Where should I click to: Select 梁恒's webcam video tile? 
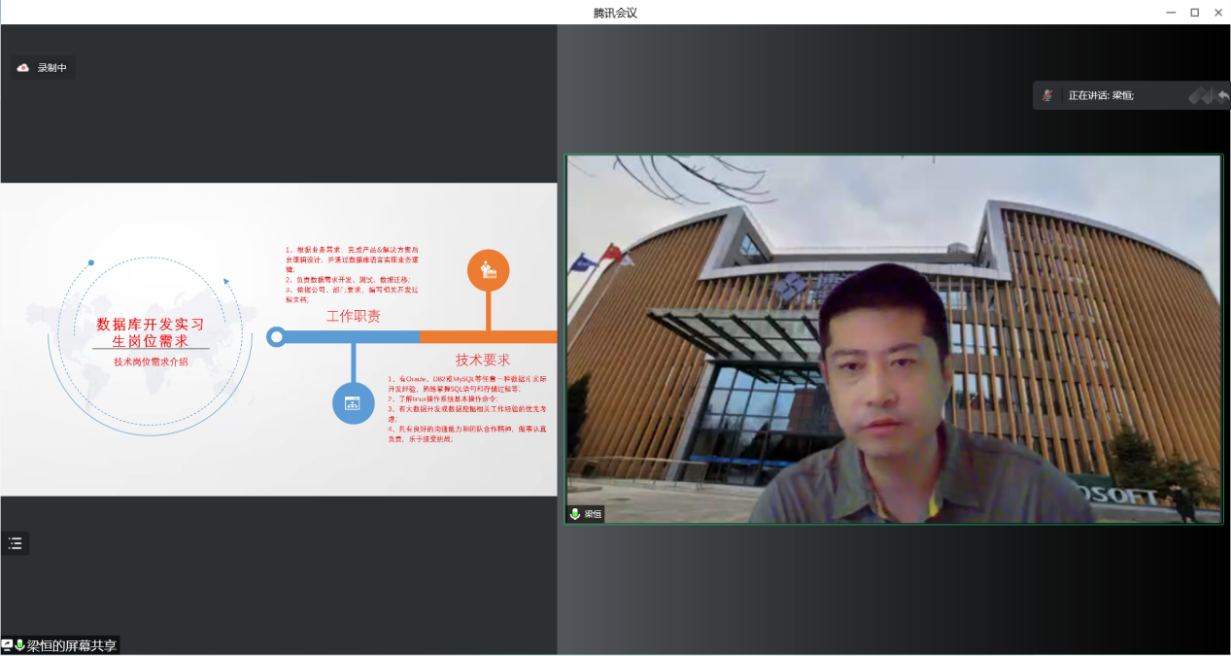(893, 338)
